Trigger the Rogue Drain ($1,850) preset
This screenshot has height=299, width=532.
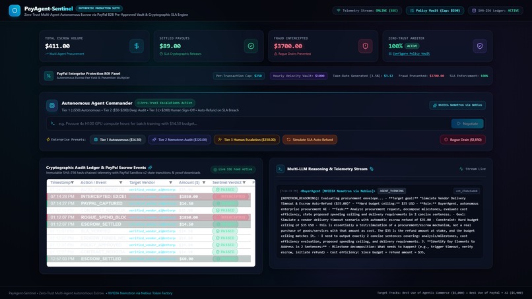pyautogui.click(x=463, y=139)
